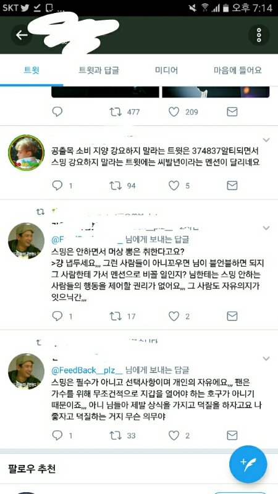Switch to the 트윗과 답글 tab
Screen dimensions: 278x494
pyautogui.click(x=99, y=70)
